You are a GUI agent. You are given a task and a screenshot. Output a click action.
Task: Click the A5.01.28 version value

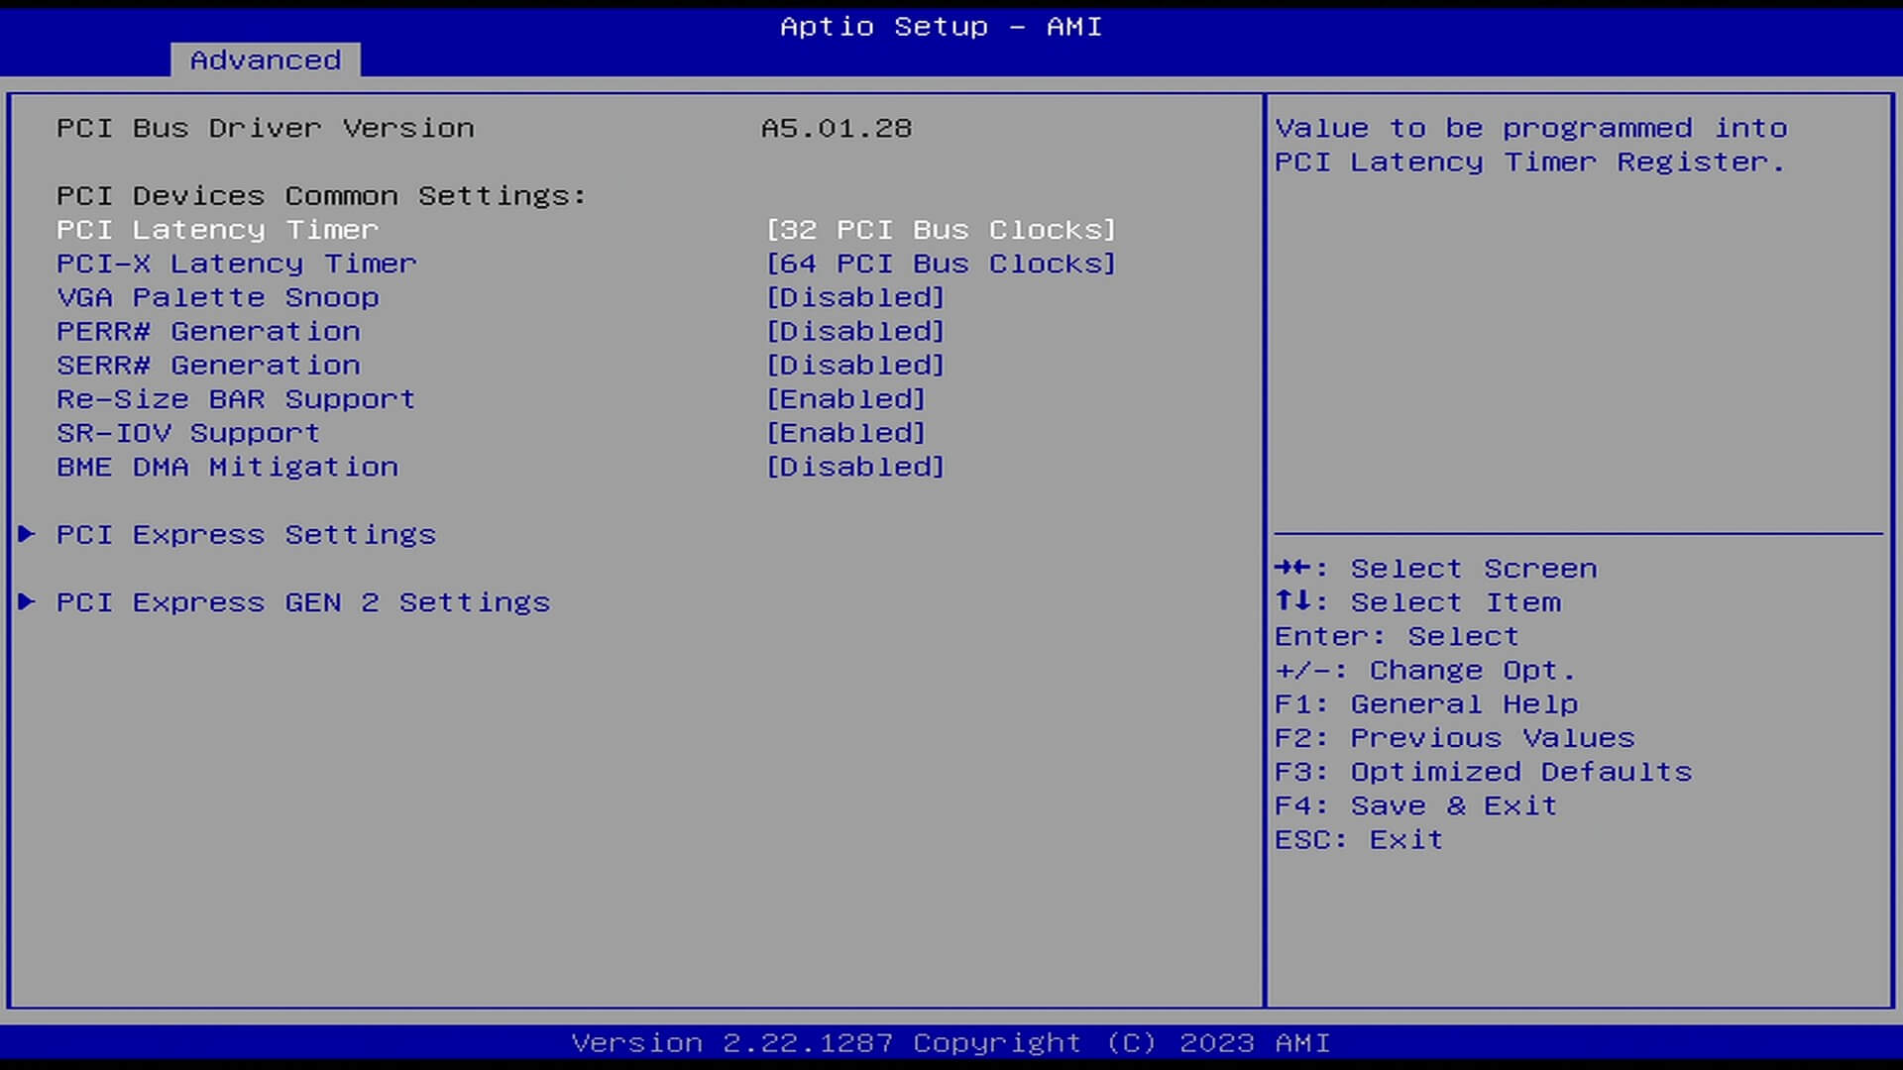(837, 129)
